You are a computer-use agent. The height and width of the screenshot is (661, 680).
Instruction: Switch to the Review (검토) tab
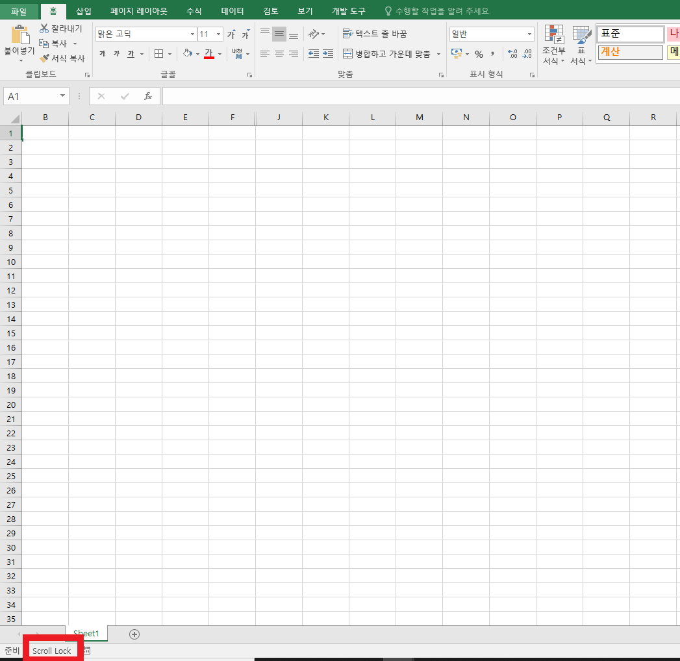pos(271,11)
